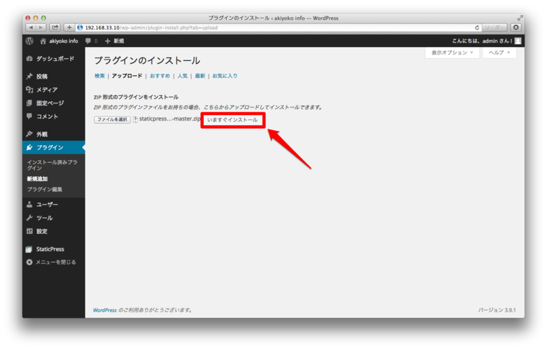The image size is (547, 349).
Task: Click the プラグインのインストール page heading
Action: 147,60
